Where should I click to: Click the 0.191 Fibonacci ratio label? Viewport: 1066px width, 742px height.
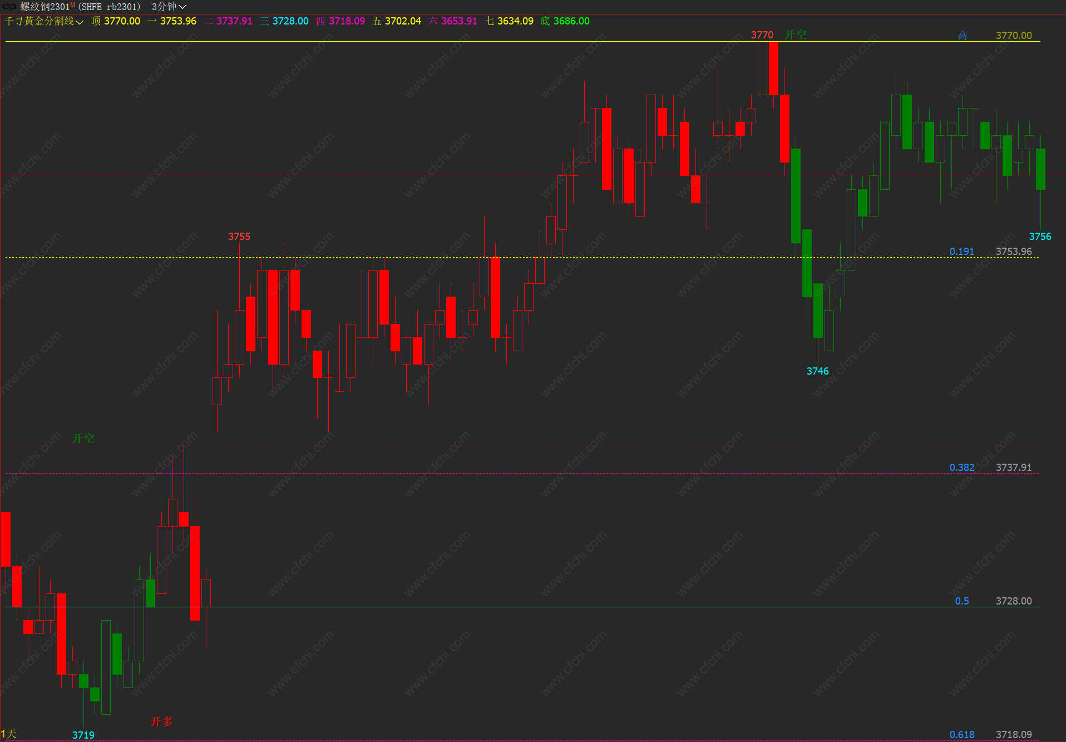[961, 252]
